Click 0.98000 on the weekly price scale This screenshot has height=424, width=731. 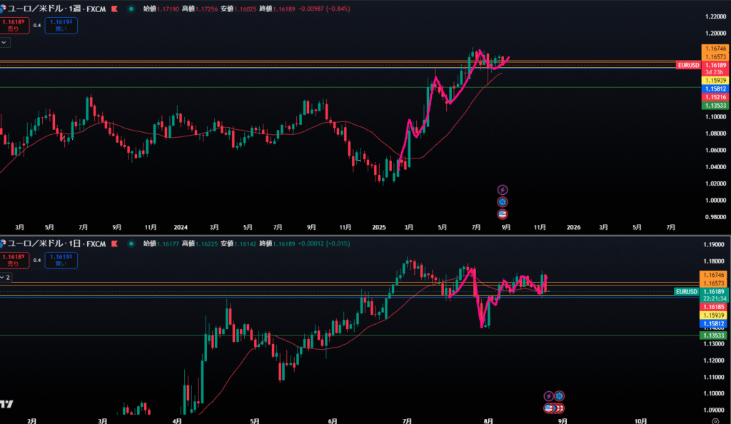click(x=716, y=217)
